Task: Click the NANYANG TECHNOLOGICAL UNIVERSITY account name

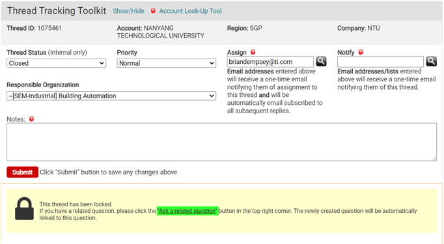Action: [x=161, y=32]
